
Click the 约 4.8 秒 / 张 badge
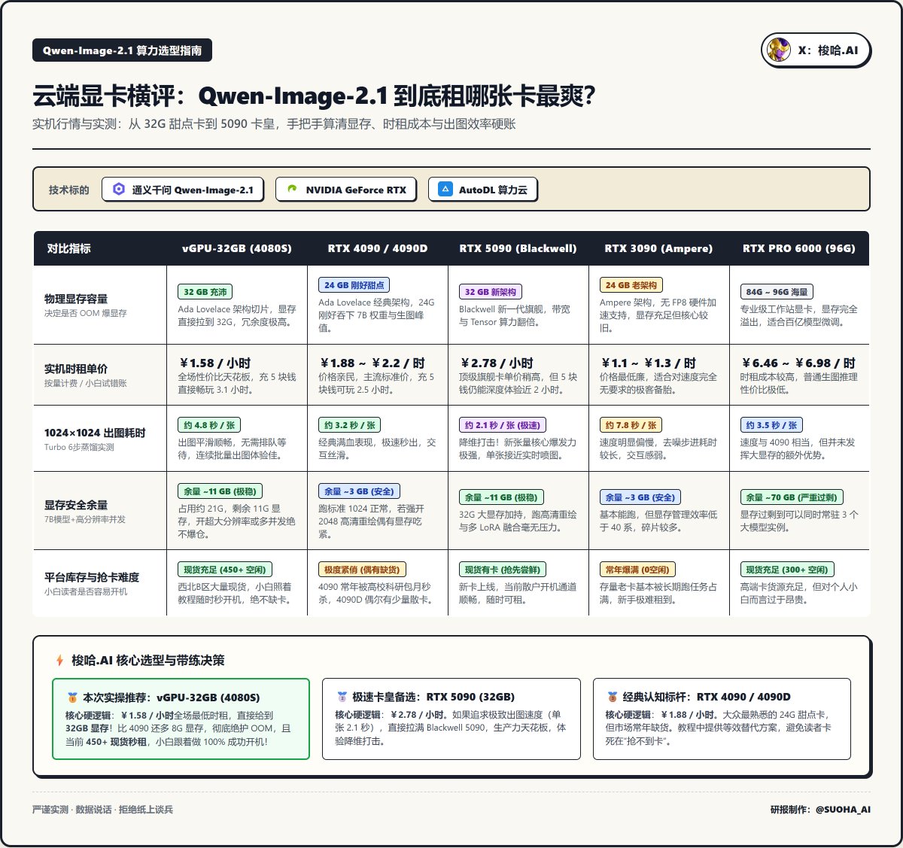(210, 425)
